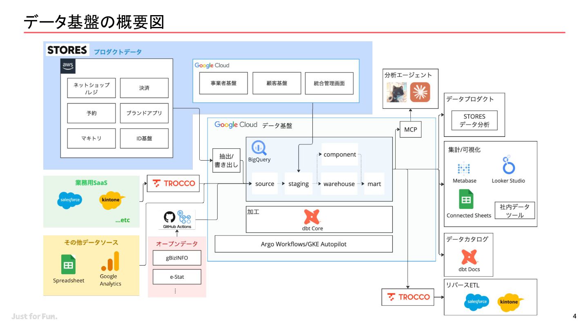
Task: Select the dbt Core logo icon
Action: (x=312, y=217)
